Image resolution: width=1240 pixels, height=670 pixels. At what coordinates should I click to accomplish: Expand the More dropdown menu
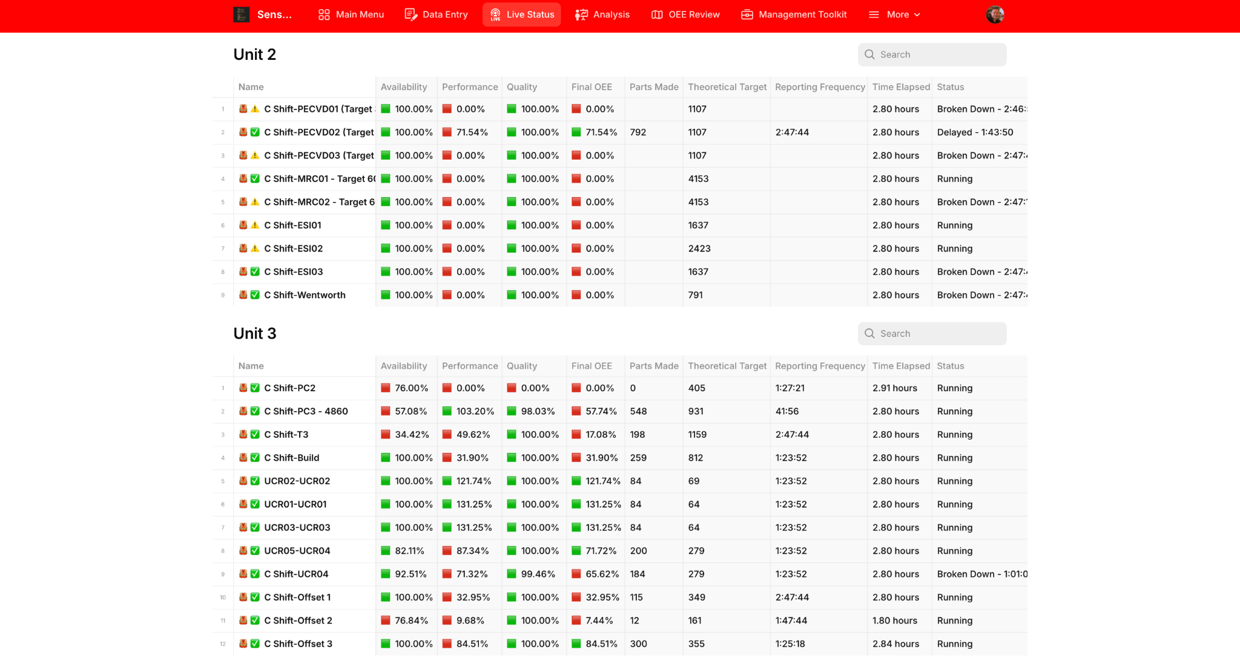coord(894,15)
